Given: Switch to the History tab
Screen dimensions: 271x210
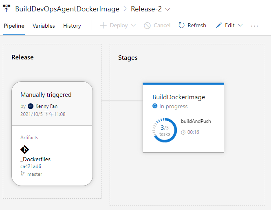Looking at the screenshot, I should 72,26.
